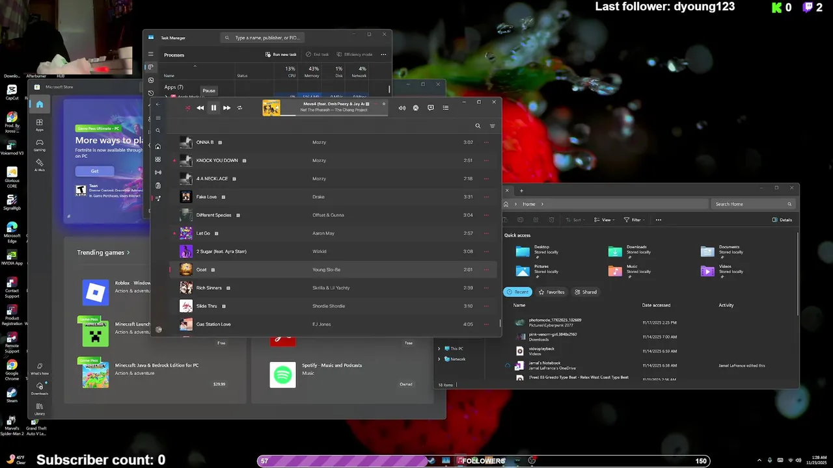The width and height of the screenshot is (833, 468).
Task: Open AI Hub in Microsoft Store sidebar
Action: (40, 165)
